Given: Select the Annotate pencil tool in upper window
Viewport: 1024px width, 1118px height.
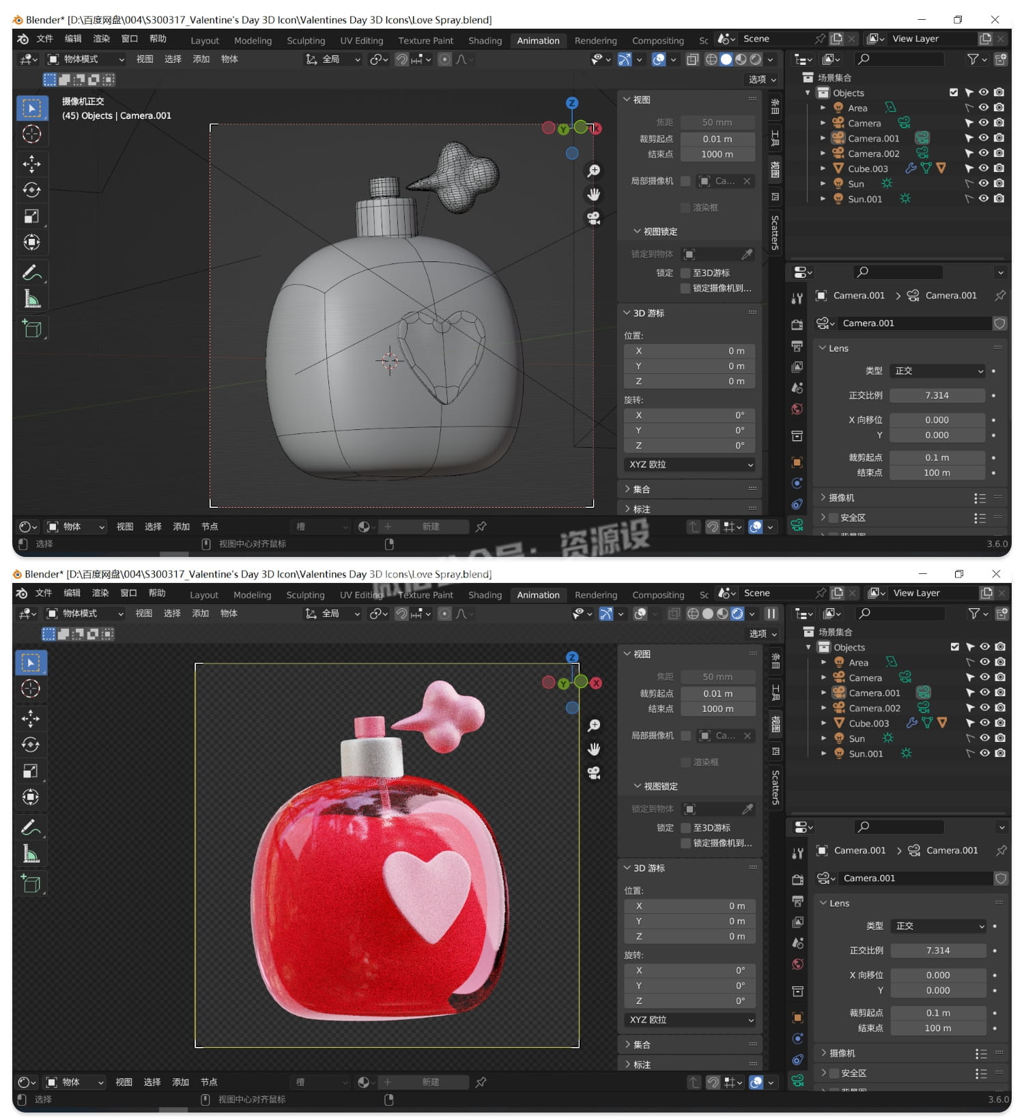Looking at the screenshot, I should [x=31, y=272].
